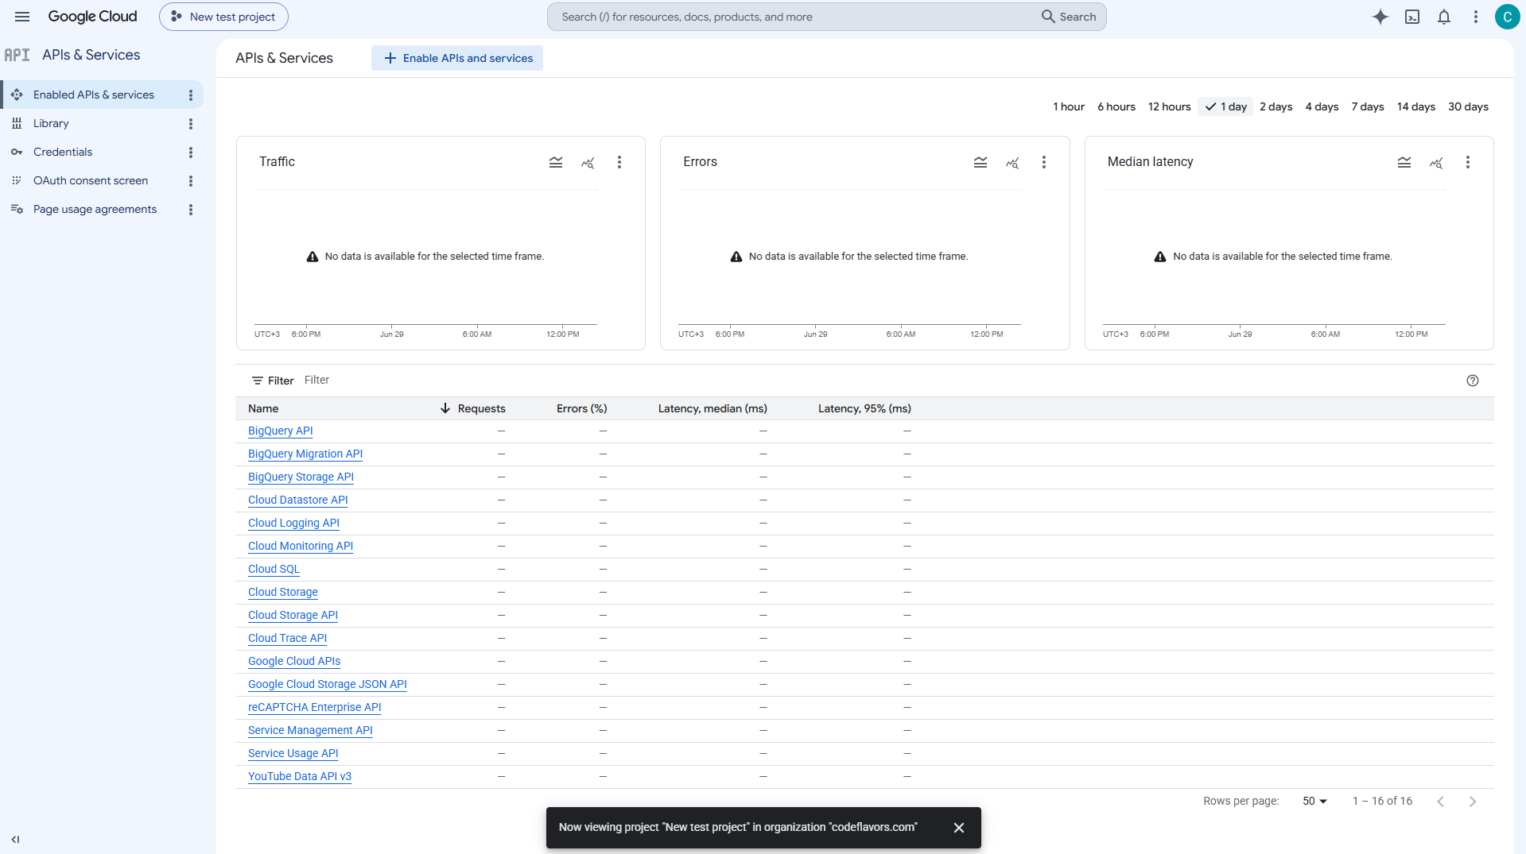Click the Google Cloud logo
This screenshot has width=1526, height=854.
pos(92,17)
